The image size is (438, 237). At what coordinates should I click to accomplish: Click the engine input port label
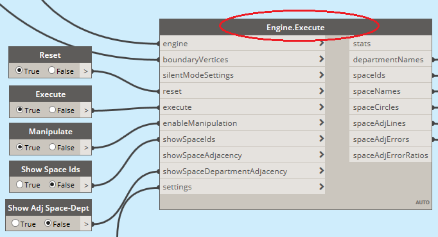pos(175,44)
